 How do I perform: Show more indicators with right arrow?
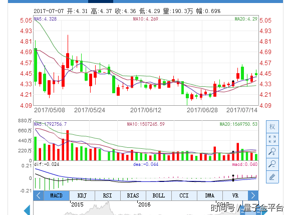(253, 195)
